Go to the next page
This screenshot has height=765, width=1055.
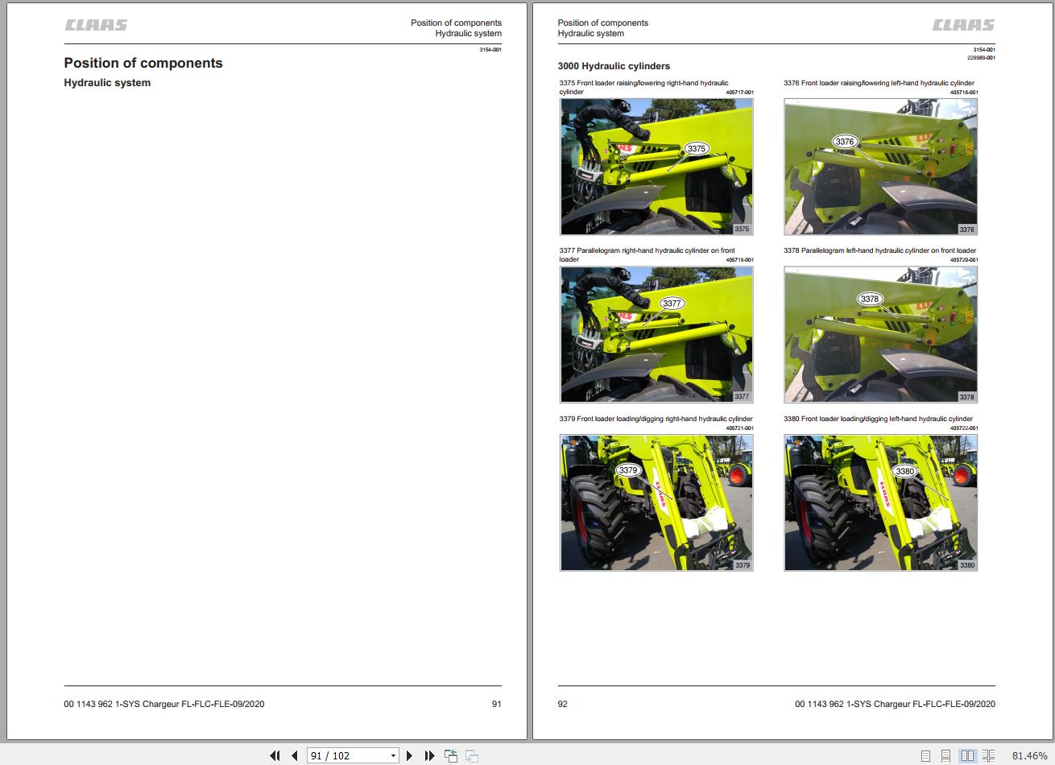[x=409, y=755]
